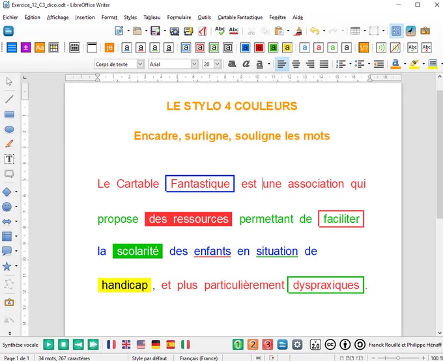Click the red number 3 button
Screen dimensions: 443x361
click(x=267, y=344)
